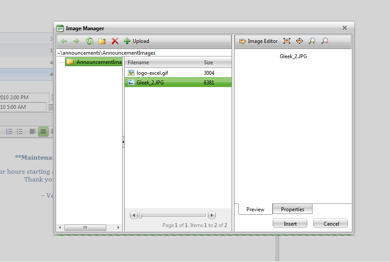Select the AnnouncementImages folder in tree

pyautogui.click(x=94, y=62)
